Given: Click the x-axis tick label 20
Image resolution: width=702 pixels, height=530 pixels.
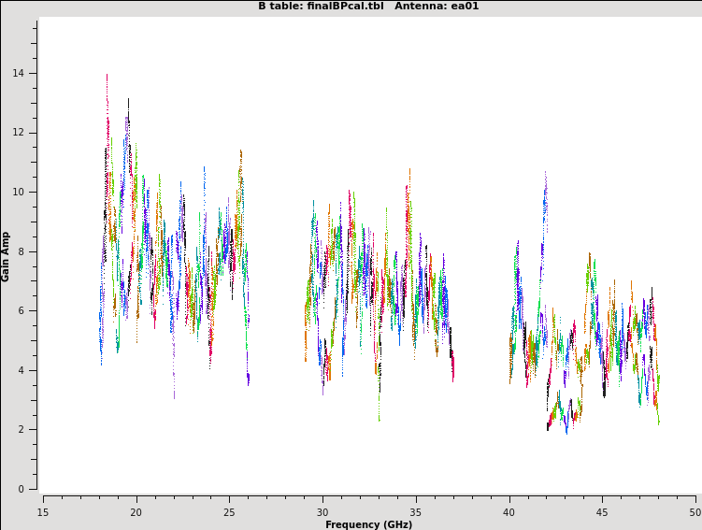Looking at the screenshot, I should pos(136,512).
